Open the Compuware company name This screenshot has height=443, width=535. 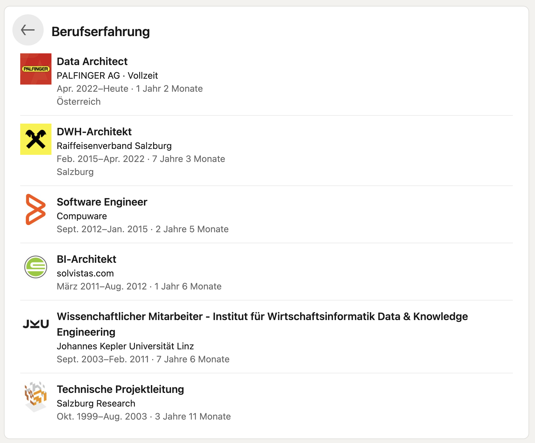tap(82, 216)
